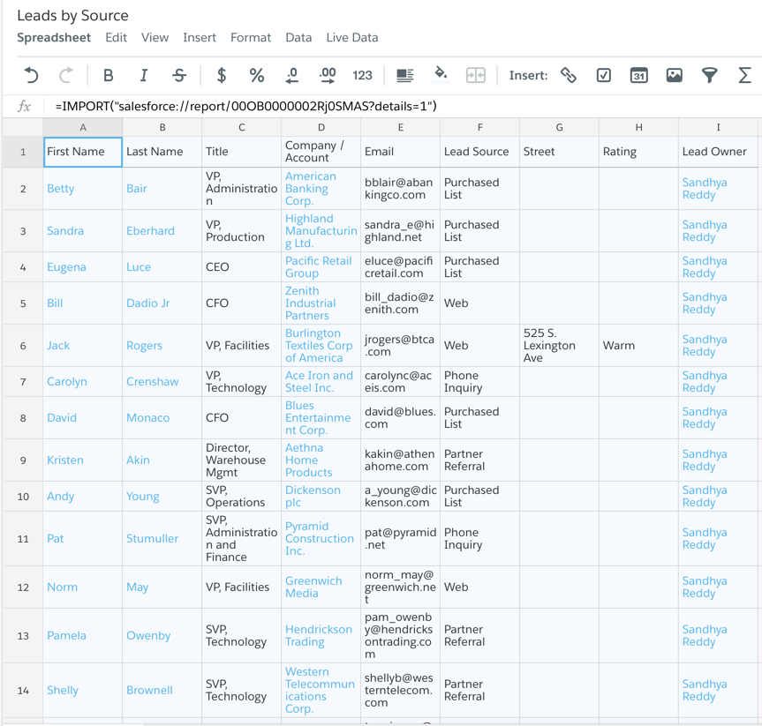This screenshot has width=762, height=726.
Task: Open the Greenwich Media link
Action: 313,587
